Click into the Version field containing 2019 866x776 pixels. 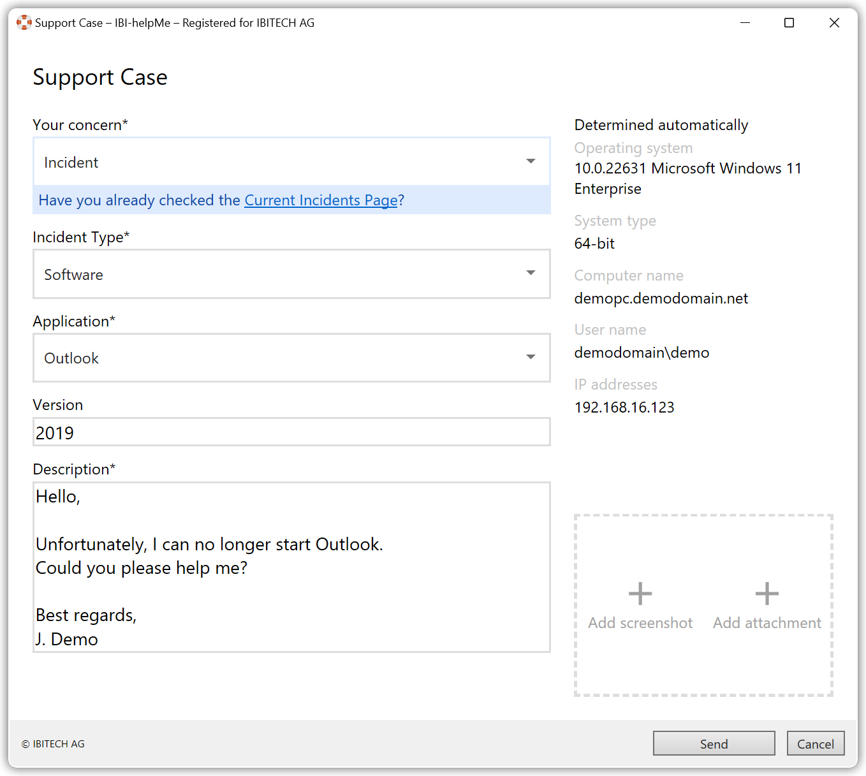click(291, 432)
